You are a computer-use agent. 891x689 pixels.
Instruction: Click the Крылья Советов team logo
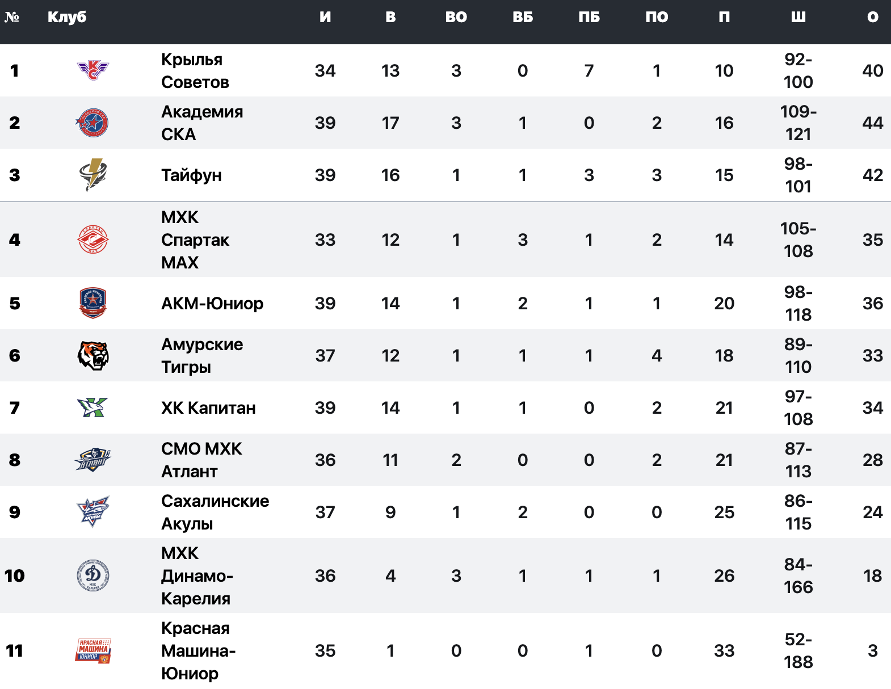93,70
